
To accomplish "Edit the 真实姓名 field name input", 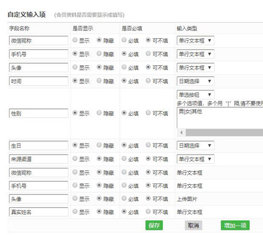I will click(38, 212).
